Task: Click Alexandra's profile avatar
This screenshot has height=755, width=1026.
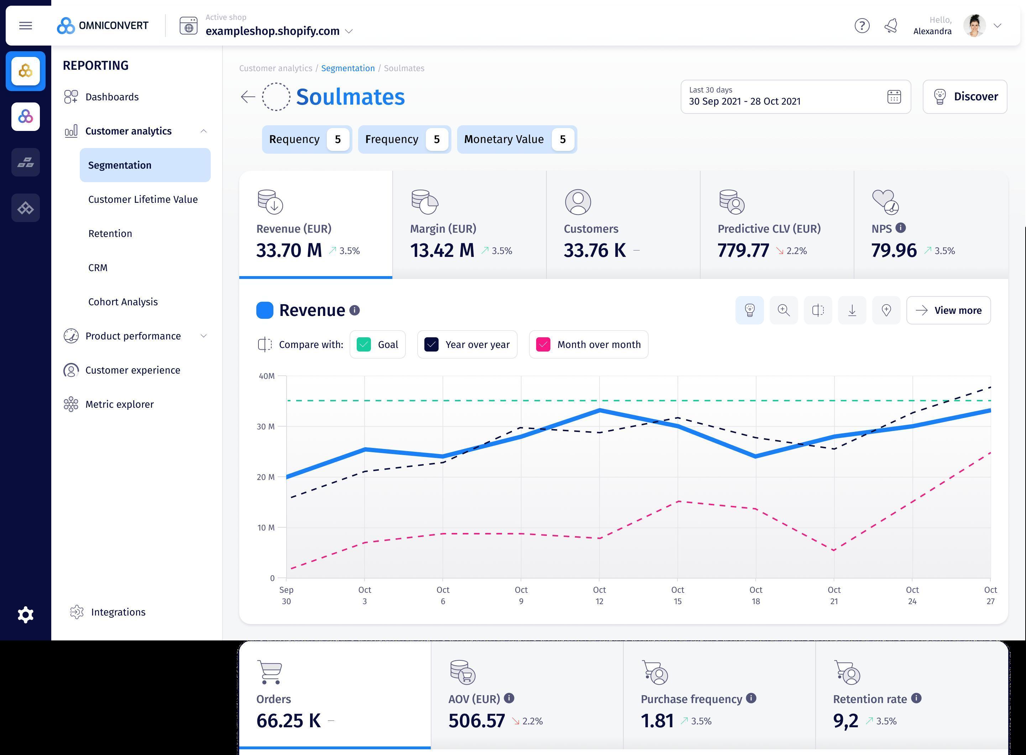Action: (974, 26)
